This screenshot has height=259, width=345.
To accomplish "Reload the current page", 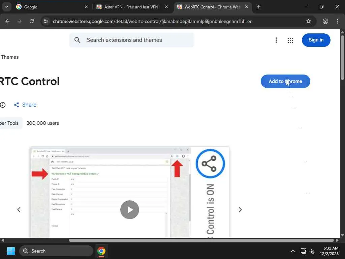I will [x=32, y=21].
